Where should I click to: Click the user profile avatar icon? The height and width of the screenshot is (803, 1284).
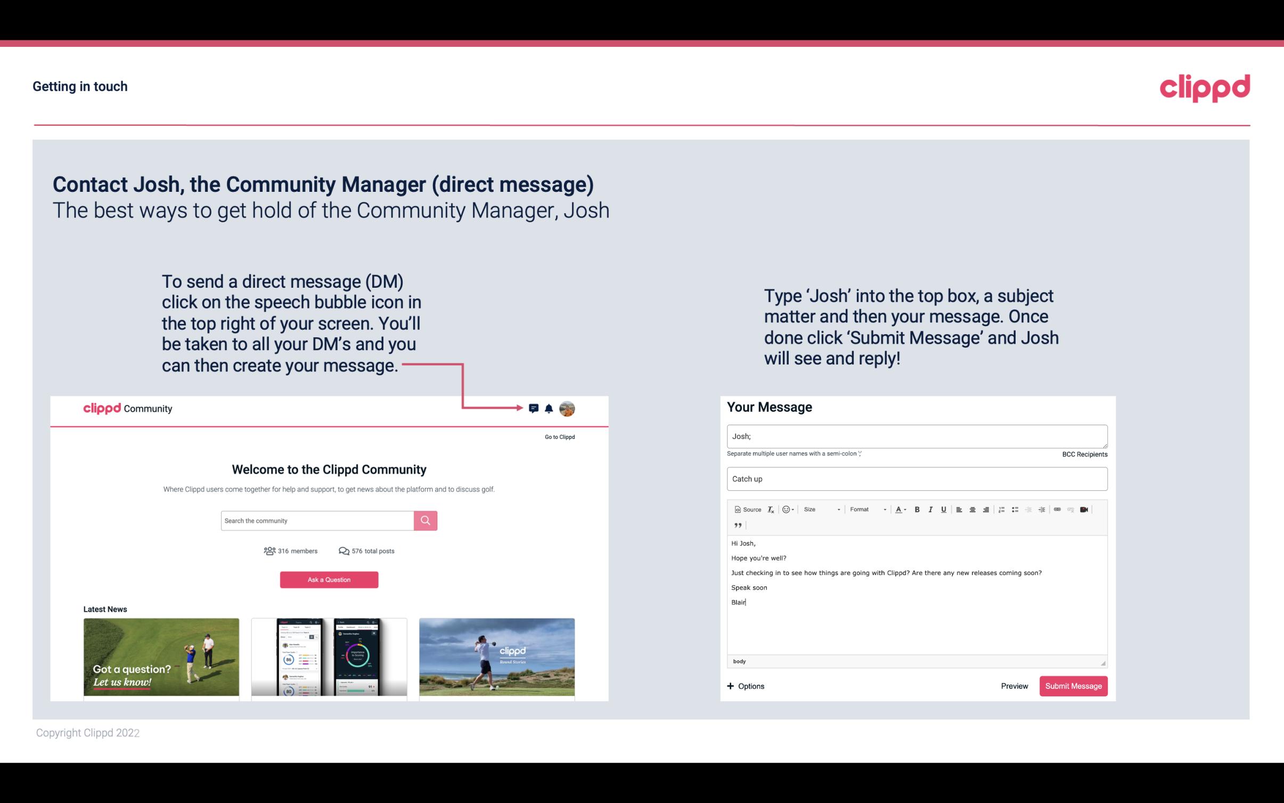pos(567,409)
